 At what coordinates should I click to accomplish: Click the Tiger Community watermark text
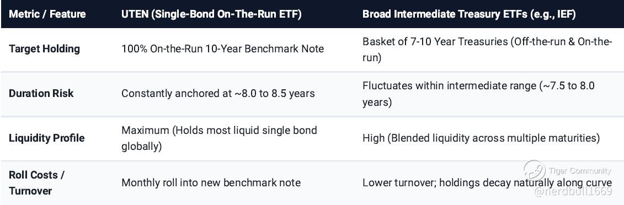579,171
